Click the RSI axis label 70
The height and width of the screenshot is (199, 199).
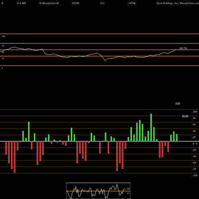3,46
